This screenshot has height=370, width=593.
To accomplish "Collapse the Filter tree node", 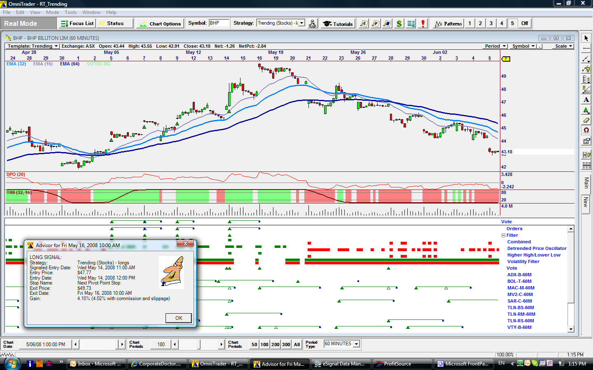I will pyautogui.click(x=503, y=236).
